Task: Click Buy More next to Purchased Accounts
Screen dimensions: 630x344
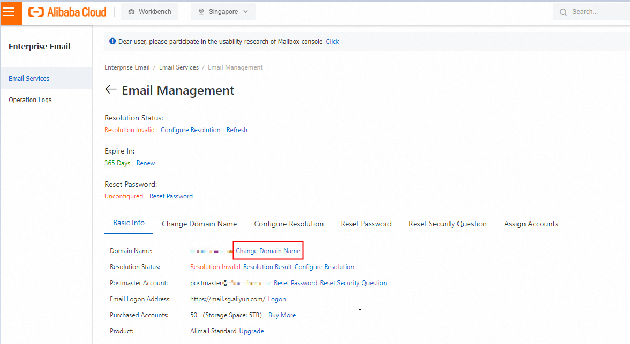Action: point(282,315)
